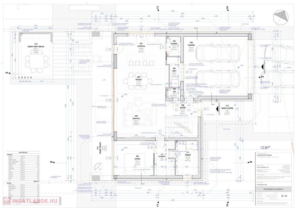
Task: Select the dining table in F03 Étkező
Action: pos(138,80)
